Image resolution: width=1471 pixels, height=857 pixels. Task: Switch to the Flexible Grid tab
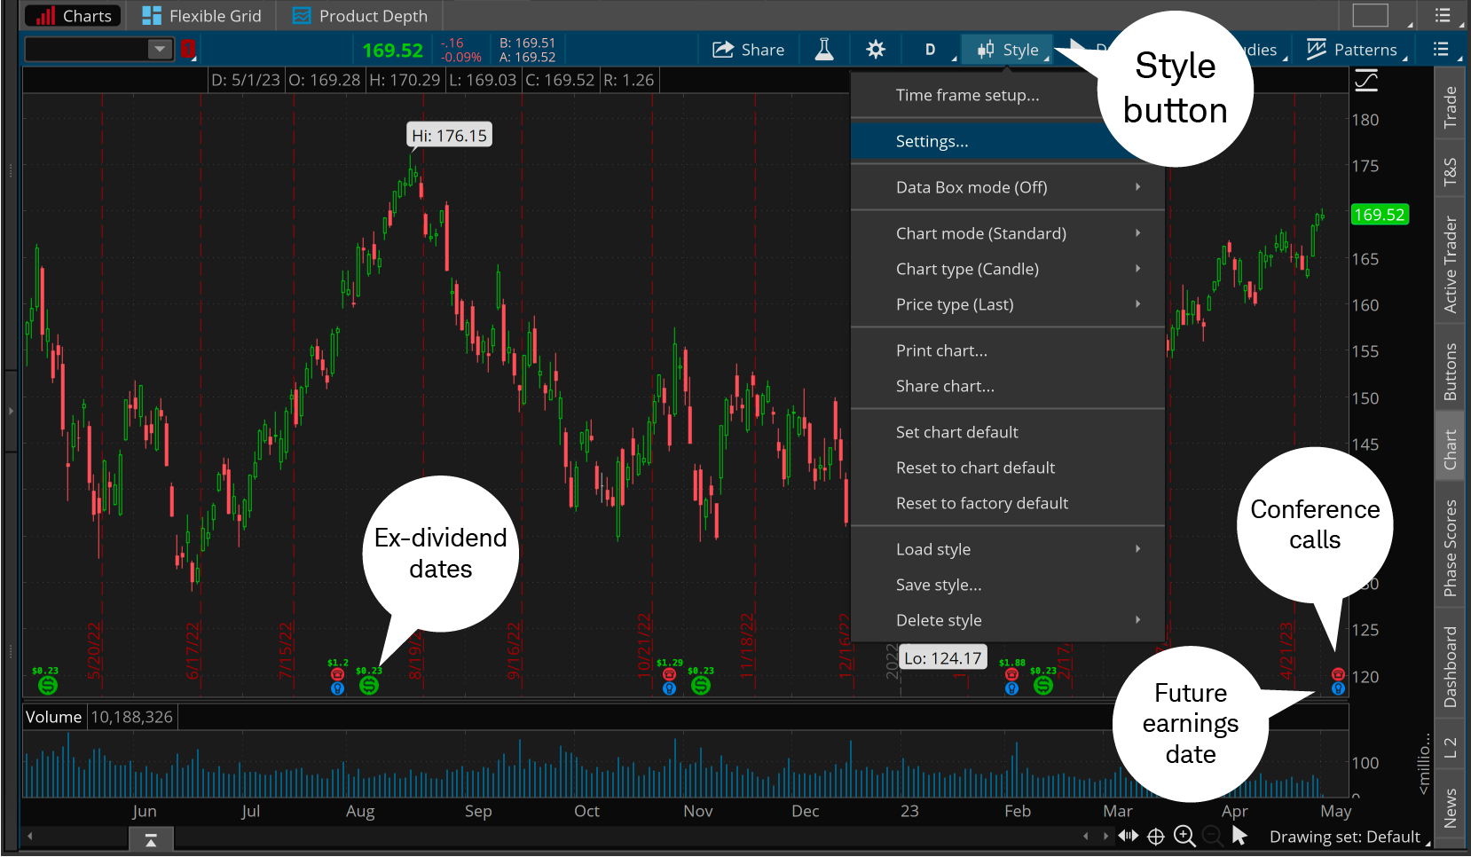(x=201, y=16)
